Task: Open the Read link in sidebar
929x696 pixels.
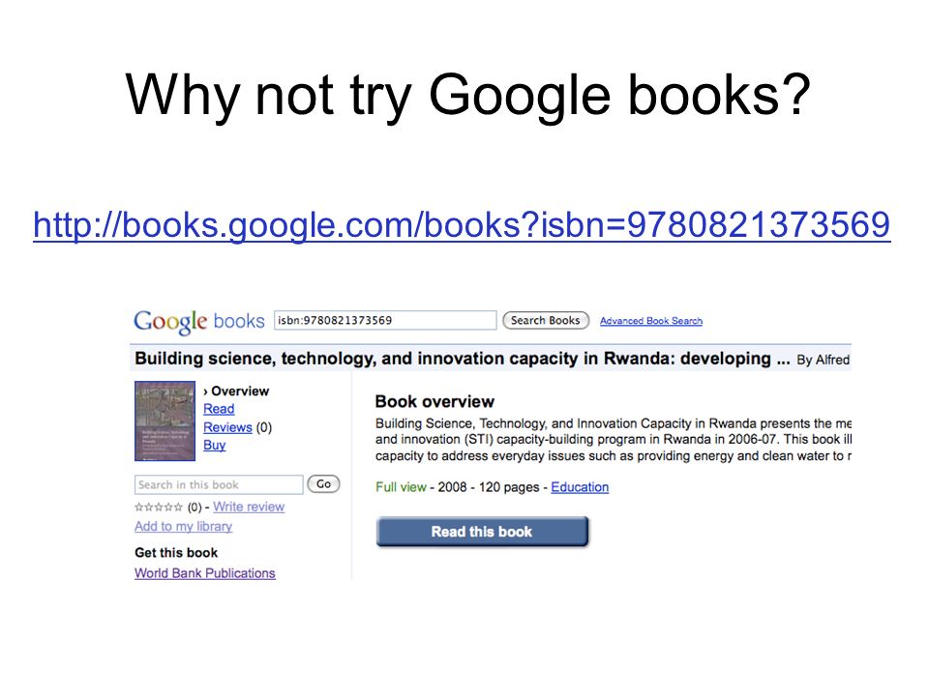Action: click(x=219, y=409)
